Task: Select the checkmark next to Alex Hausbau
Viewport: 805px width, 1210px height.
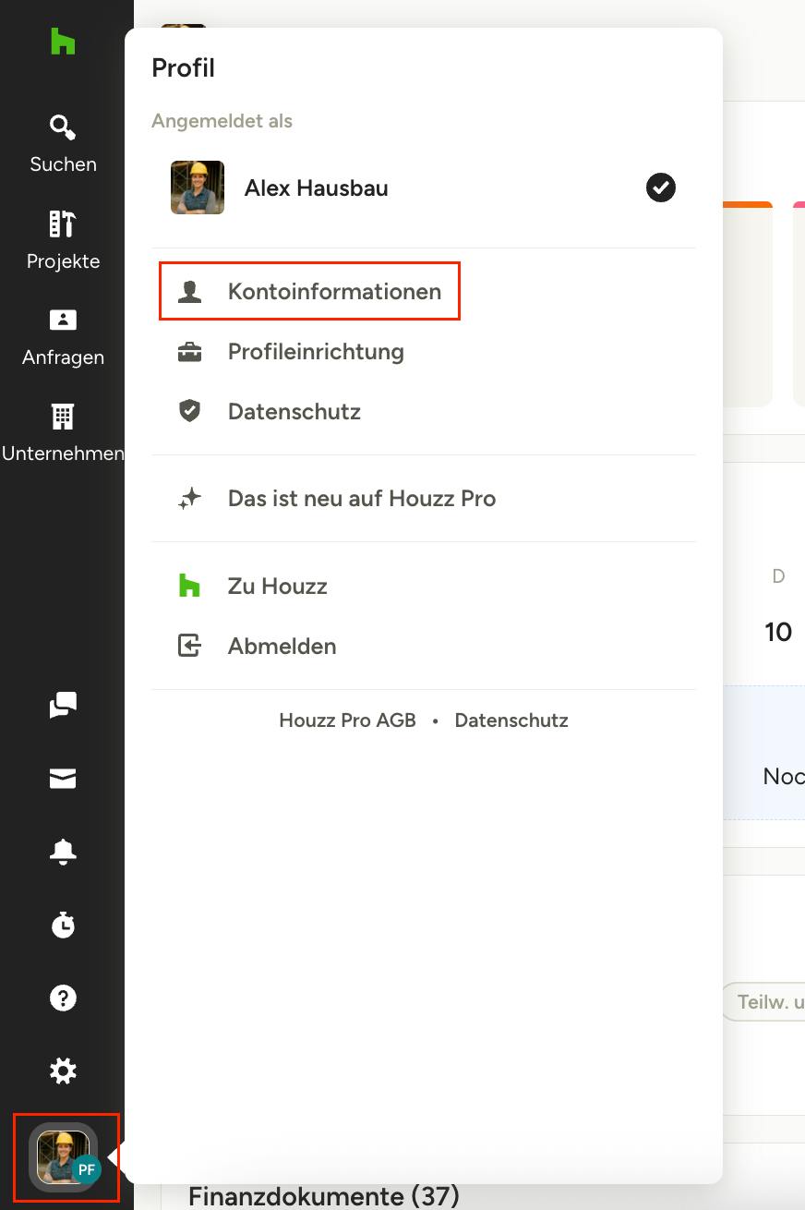Action: click(661, 188)
